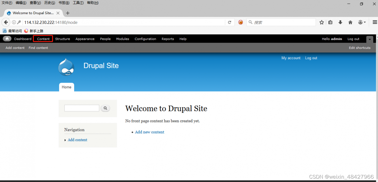378x182 pixels.
Task: Open the Dashboard admin menu
Action: click(x=23, y=39)
